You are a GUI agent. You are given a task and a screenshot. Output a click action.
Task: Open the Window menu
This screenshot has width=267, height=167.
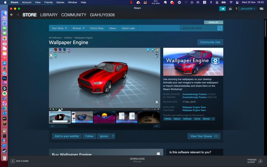point(72,2)
